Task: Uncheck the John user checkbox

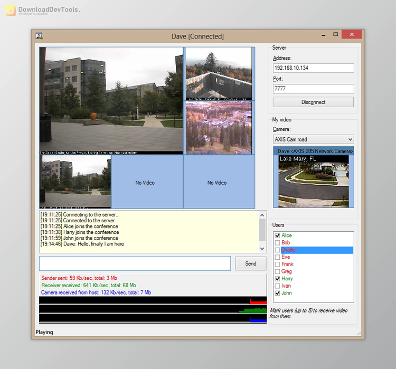Action: click(x=278, y=293)
